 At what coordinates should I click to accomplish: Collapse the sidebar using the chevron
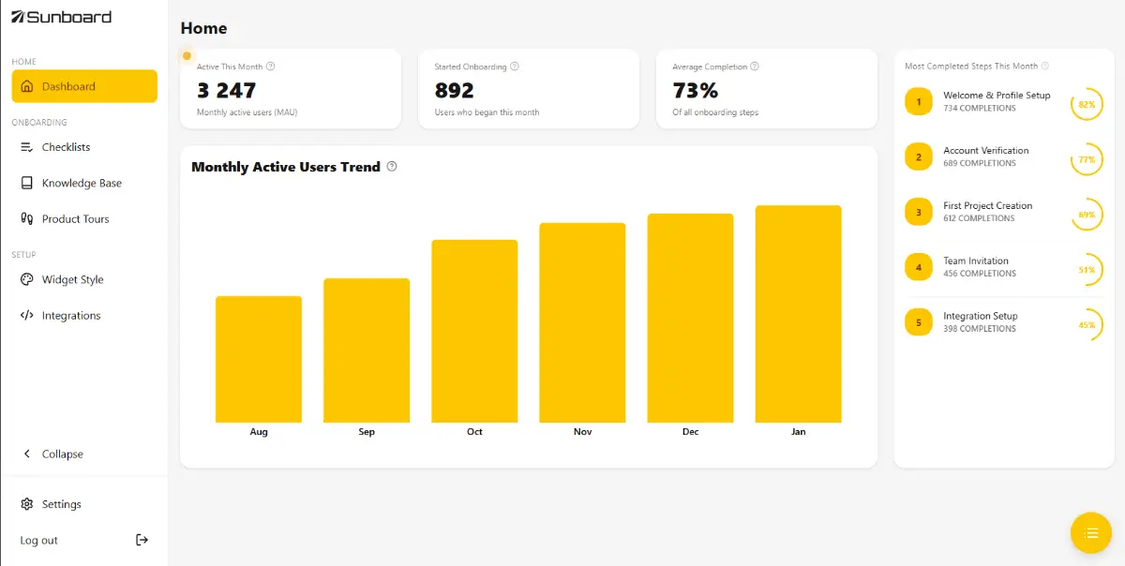point(26,454)
